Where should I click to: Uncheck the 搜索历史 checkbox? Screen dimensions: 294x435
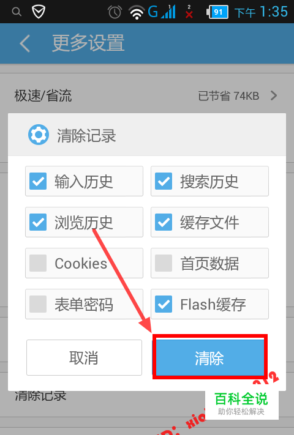coord(164,181)
